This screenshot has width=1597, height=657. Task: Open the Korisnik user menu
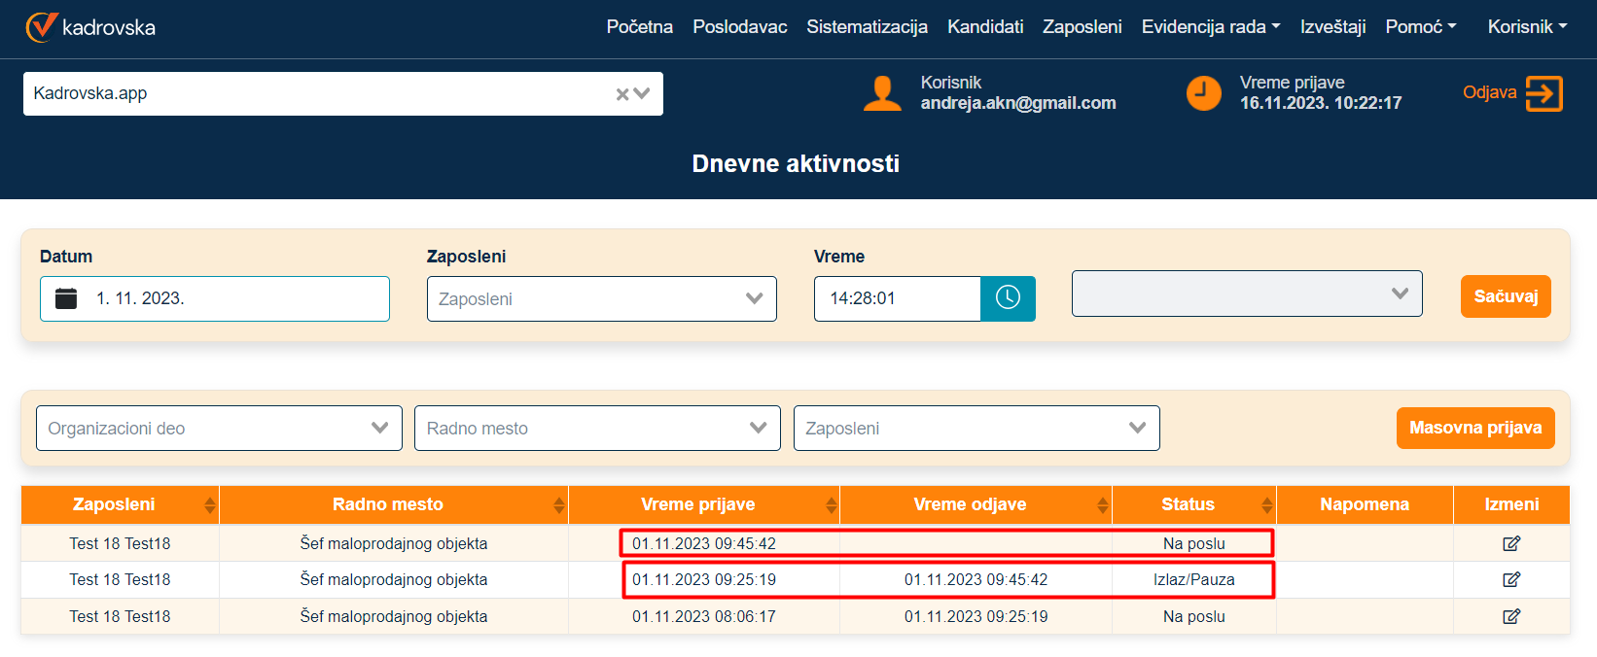coord(1526,27)
